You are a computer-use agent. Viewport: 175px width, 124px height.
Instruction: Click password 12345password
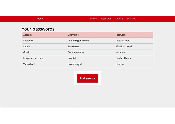pyautogui.click(x=124, y=46)
